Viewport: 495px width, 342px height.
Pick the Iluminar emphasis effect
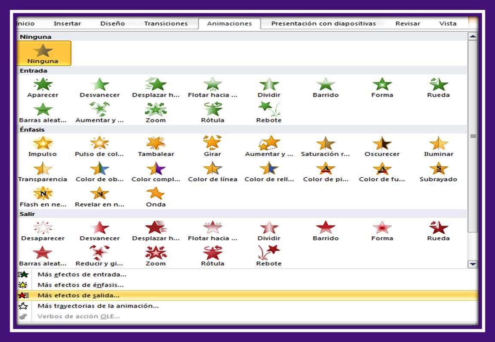tap(439, 147)
